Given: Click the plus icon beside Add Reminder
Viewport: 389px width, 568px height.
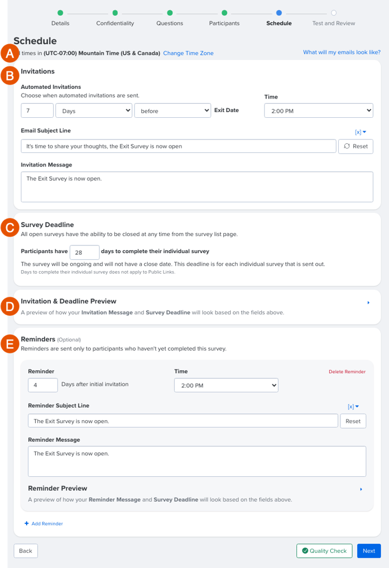Looking at the screenshot, I should coord(27,523).
